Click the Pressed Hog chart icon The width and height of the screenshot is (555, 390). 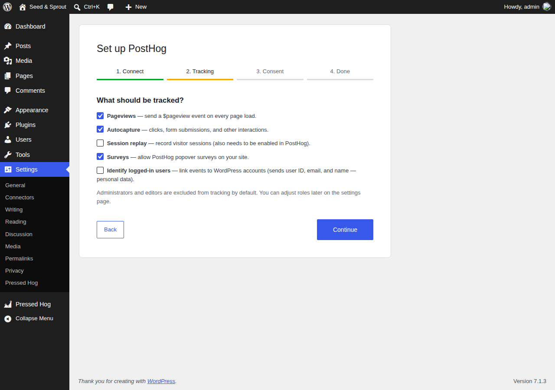pos(8,304)
